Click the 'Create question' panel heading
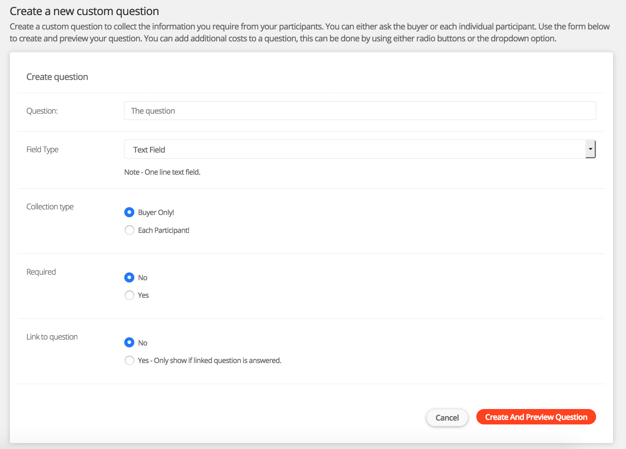Screen dimensions: 626x449 pyautogui.click(x=57, y=77)
